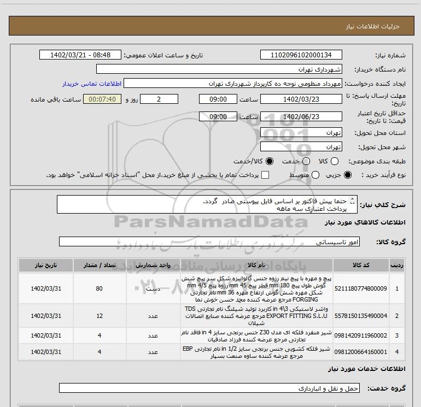
Task: Select item code 0981200664160001
Action: click(361, 352)
